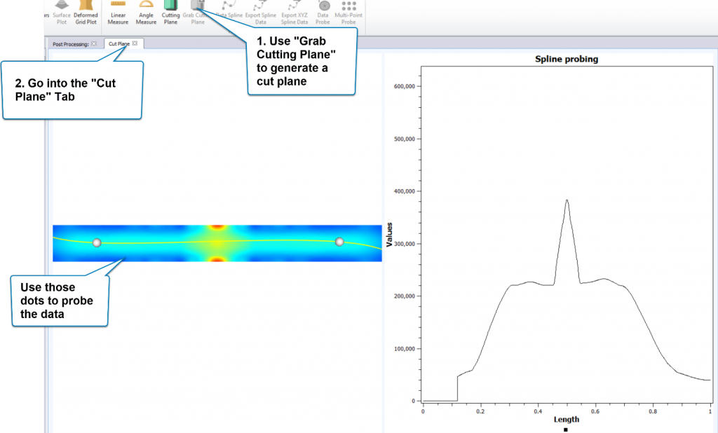718x433 pixels.
Task: Select the Angle Measure tool
Action: point(146,13)
